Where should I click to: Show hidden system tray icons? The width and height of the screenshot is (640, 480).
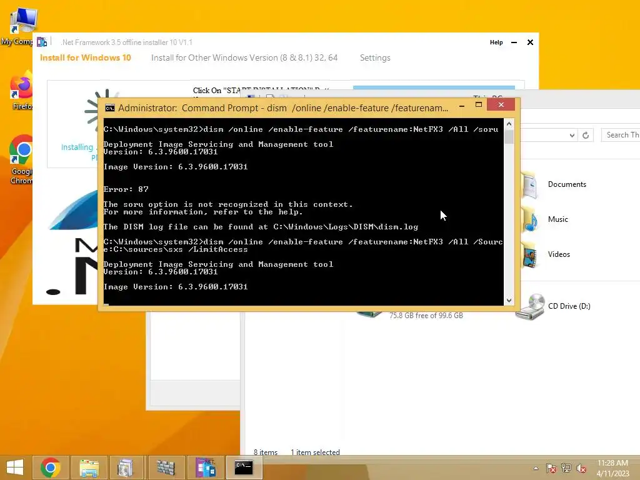(536, 468)
